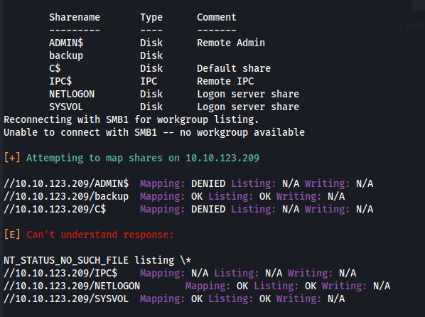Click the //10.10.123.209/ADMIN$ path
Screen dimensions: 425x317
66,183
